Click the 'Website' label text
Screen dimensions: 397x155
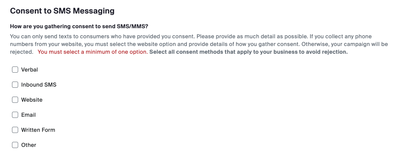pyautogui.click(x=32, y=100)
